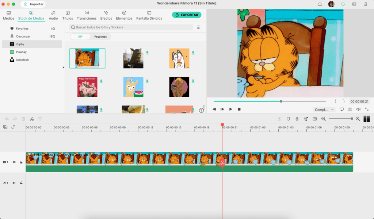Split clip with the toolbar scissors icon
Screen dimensions: 374x219
coord(31,119)
